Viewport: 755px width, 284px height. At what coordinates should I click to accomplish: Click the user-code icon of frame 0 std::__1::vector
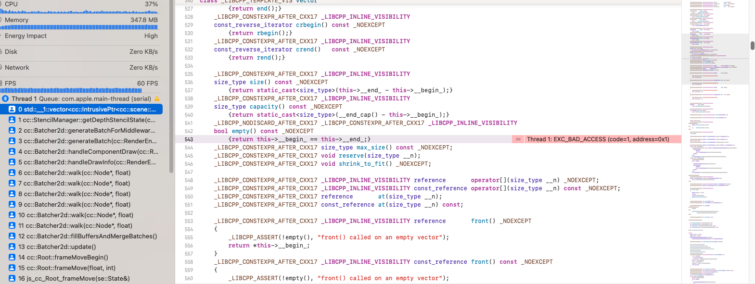click(12, 109)
